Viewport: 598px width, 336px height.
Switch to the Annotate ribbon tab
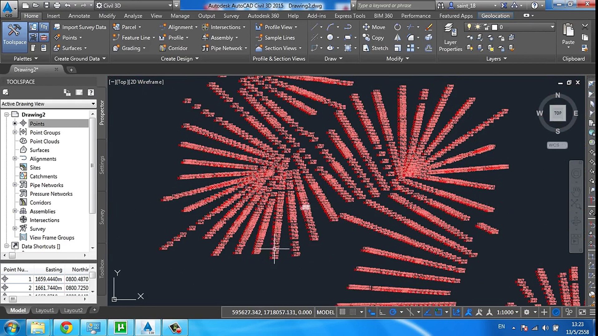(79, 16)
